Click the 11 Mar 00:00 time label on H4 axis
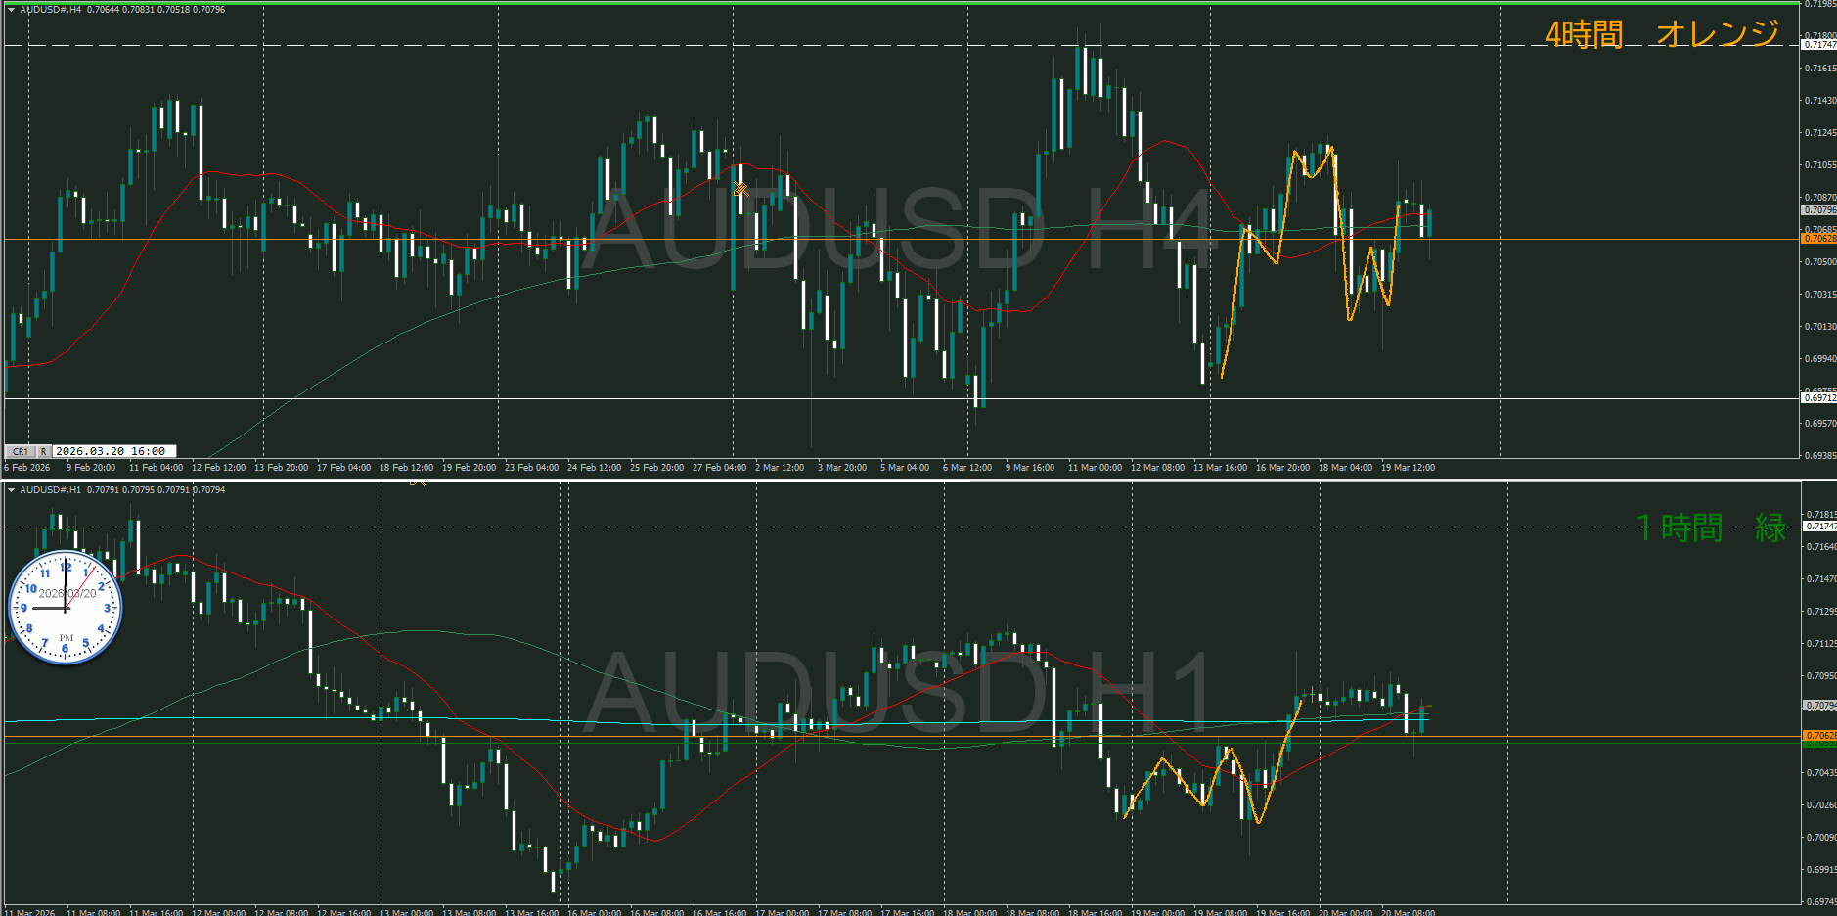The image size is (1837, 916). pos(1095,468)
